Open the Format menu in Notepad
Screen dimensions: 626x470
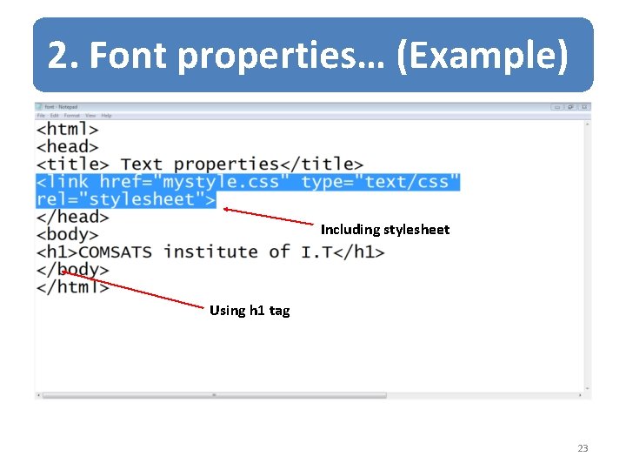(72, 116)
